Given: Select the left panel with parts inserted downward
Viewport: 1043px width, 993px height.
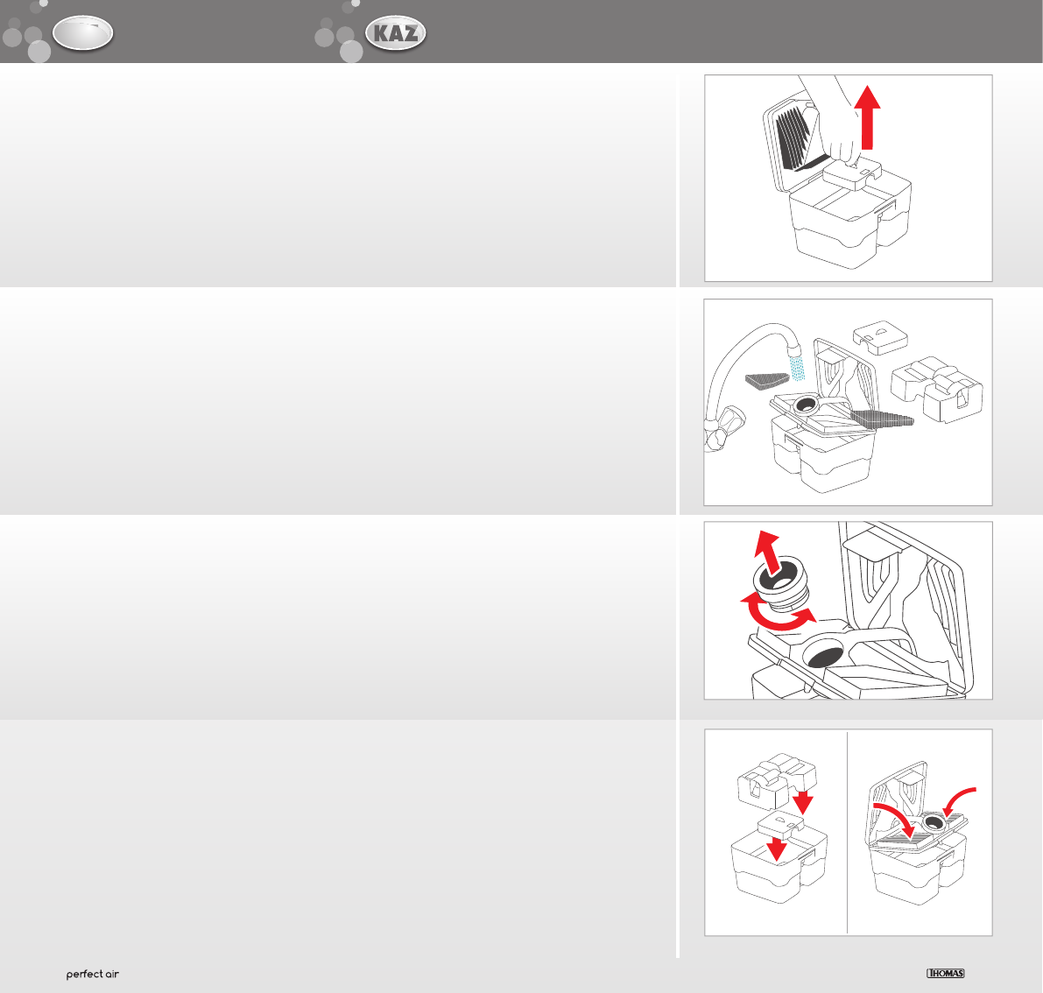Looking at the screenshot, I should click(x=776, y=832).
